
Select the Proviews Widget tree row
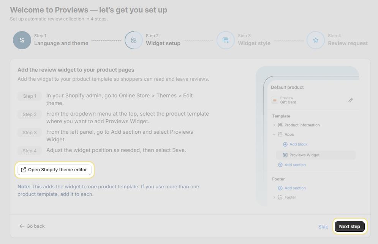pyautogui.click(x=316, y=155)
